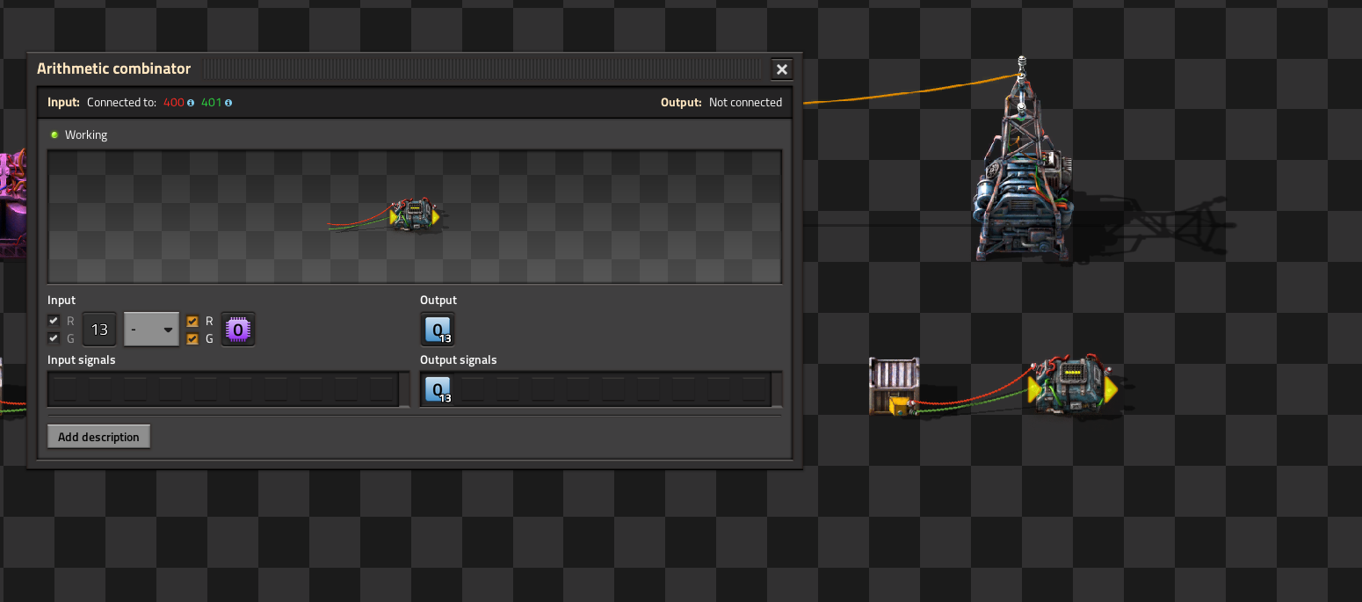Open the minus operator dropdown
The image size is (1362, 602).
click(x=151, y=330)
